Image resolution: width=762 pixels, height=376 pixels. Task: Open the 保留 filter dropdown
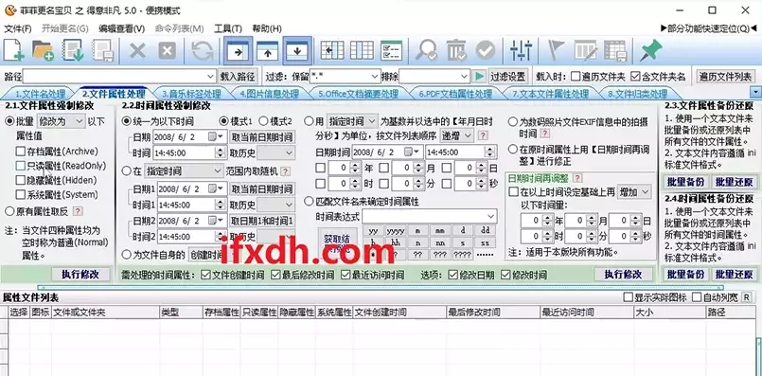point(375,77)
